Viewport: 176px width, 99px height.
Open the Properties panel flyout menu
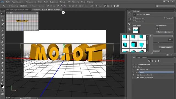tap(174, 11)
